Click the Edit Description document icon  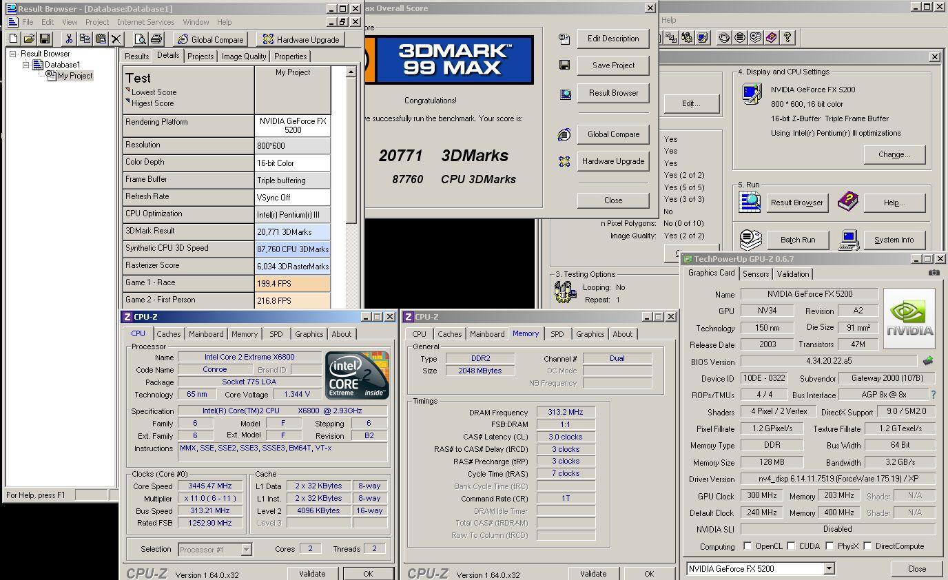pyautogui.click(x=564, y=39)
